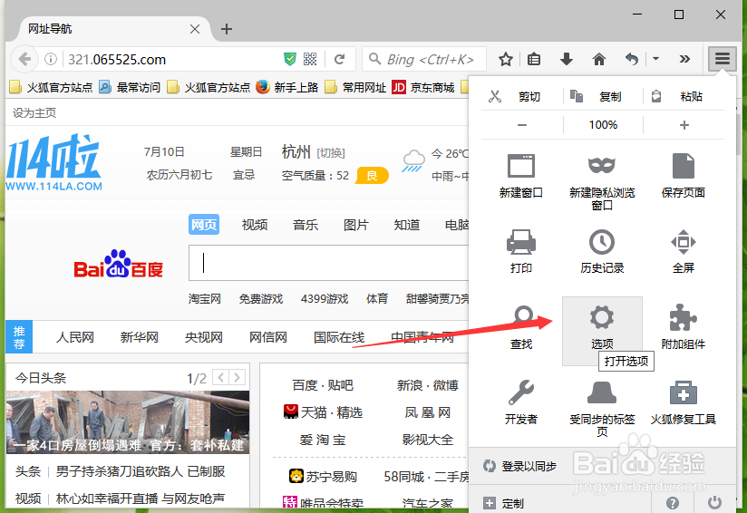This screenshot has height=513, width=747.
Task: Open 最常访问 bookmarks folder
Action: click(130, 87)
